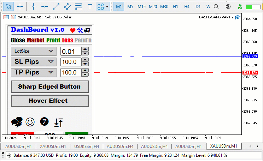Click the Hover Effect button
Screen dimensions: 263x161
pos(50,101)
